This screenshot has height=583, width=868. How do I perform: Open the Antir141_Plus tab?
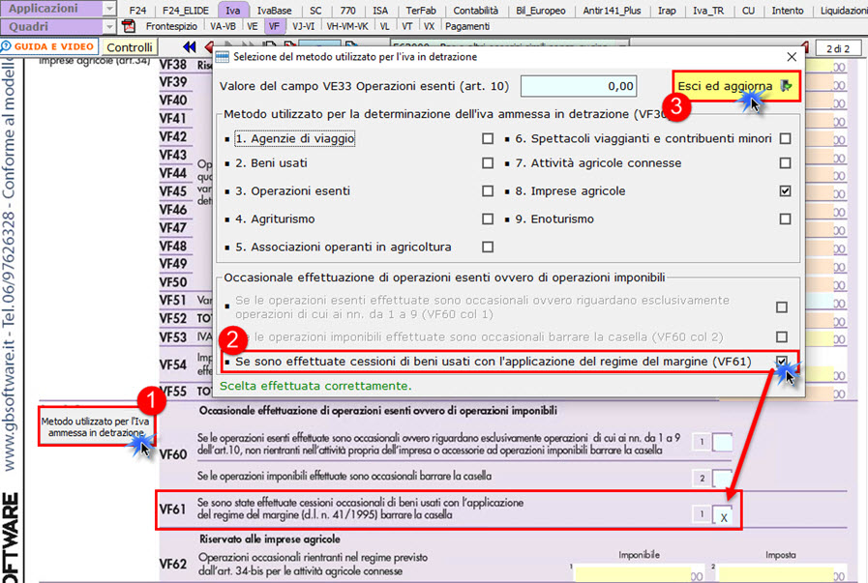pyautogui.click(x=612, y=11)
